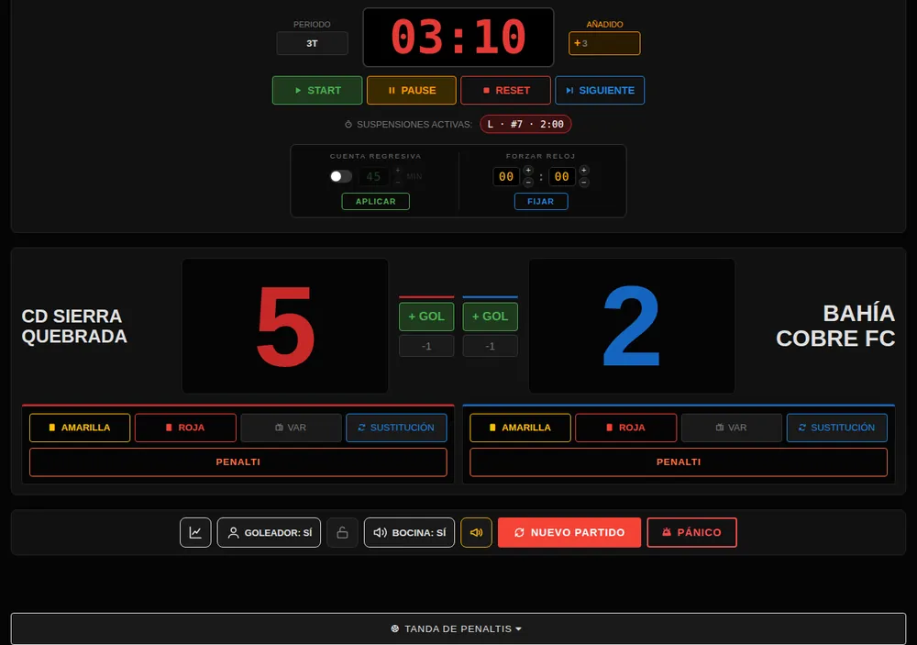Click the active suspension chip L #7
This screenshot has height=645, width=917.
[525, 124]
